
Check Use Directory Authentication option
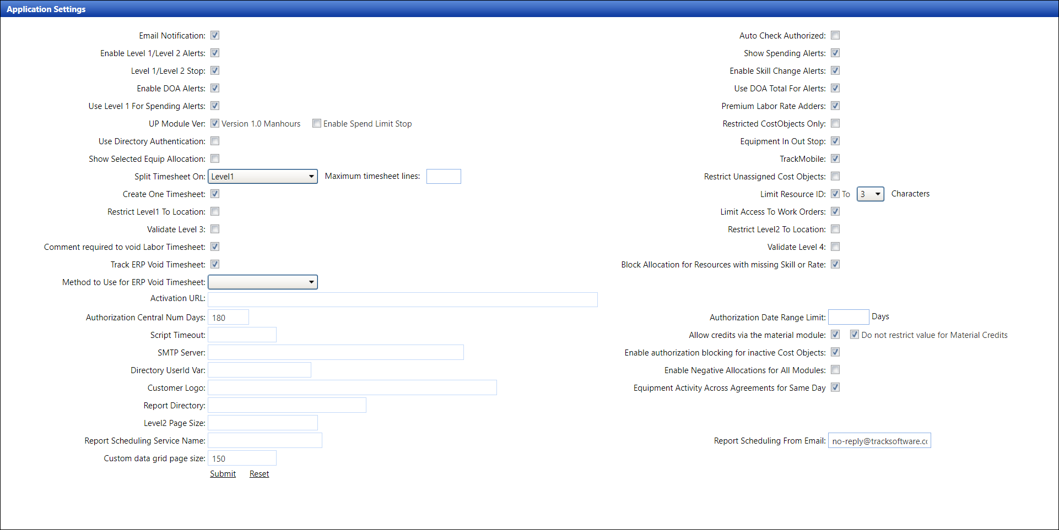pyautogui.click(x=215, y=141)
